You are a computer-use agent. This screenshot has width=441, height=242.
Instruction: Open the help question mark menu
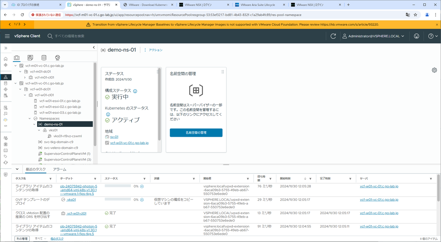(433, 36)
